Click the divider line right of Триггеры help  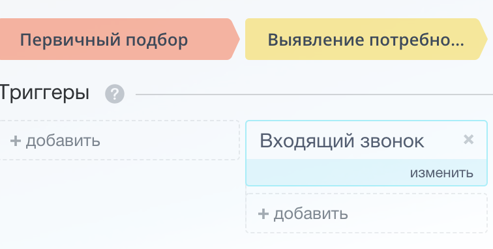pos(314,95)
